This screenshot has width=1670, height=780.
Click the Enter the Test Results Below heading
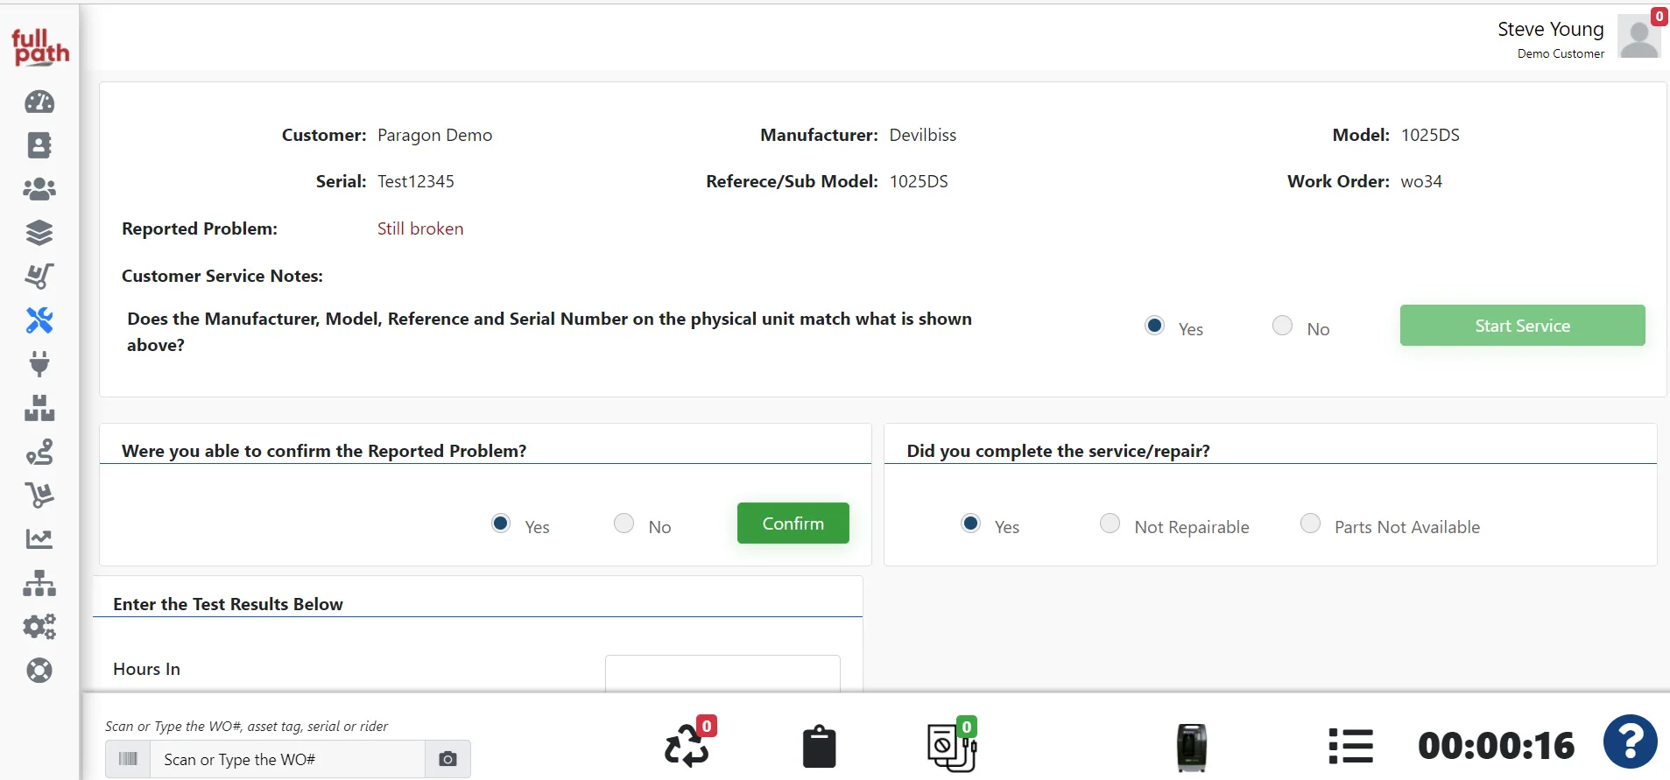(x=228, y=604)
